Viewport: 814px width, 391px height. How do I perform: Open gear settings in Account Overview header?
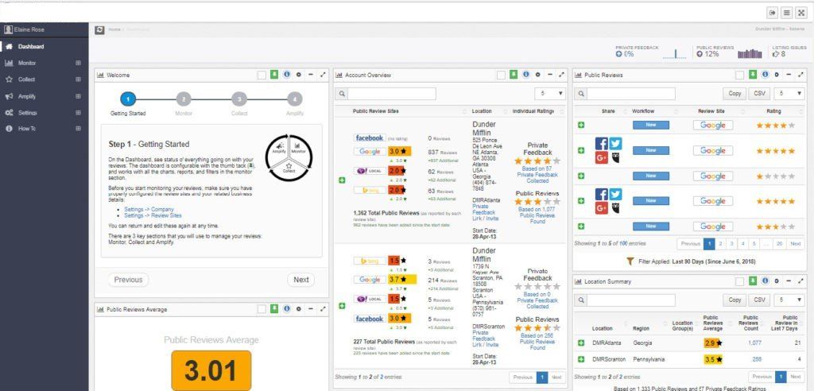538,75
